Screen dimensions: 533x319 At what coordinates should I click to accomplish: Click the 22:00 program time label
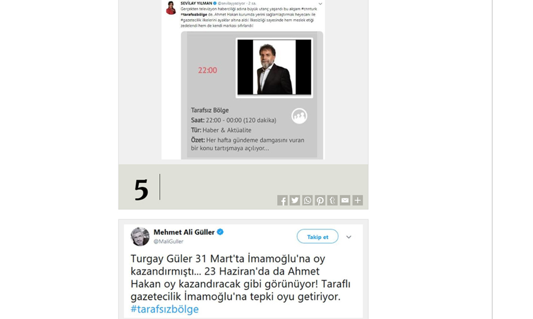click(207, 71)
